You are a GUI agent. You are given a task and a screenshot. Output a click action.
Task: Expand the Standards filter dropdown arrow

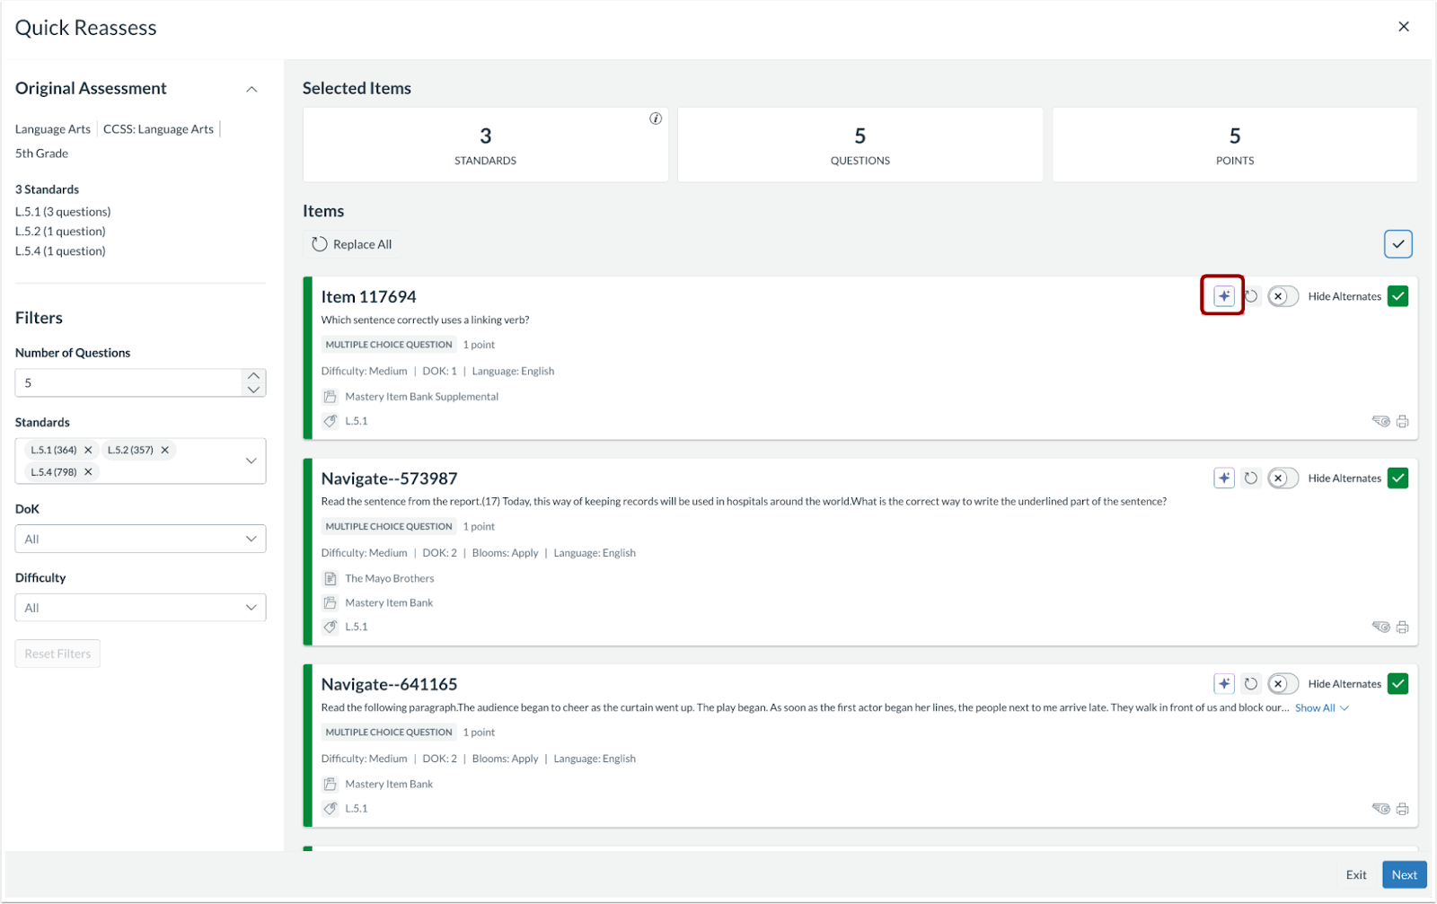pos(251,461)
